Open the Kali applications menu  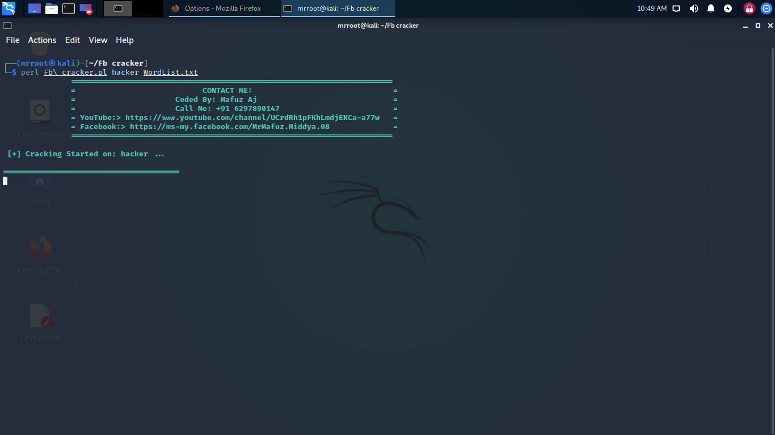[x=9, y=8]
